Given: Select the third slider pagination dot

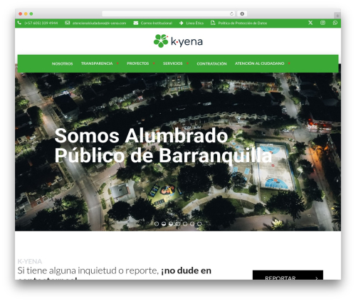Looking at the screenshot, I should click(171, 223).
